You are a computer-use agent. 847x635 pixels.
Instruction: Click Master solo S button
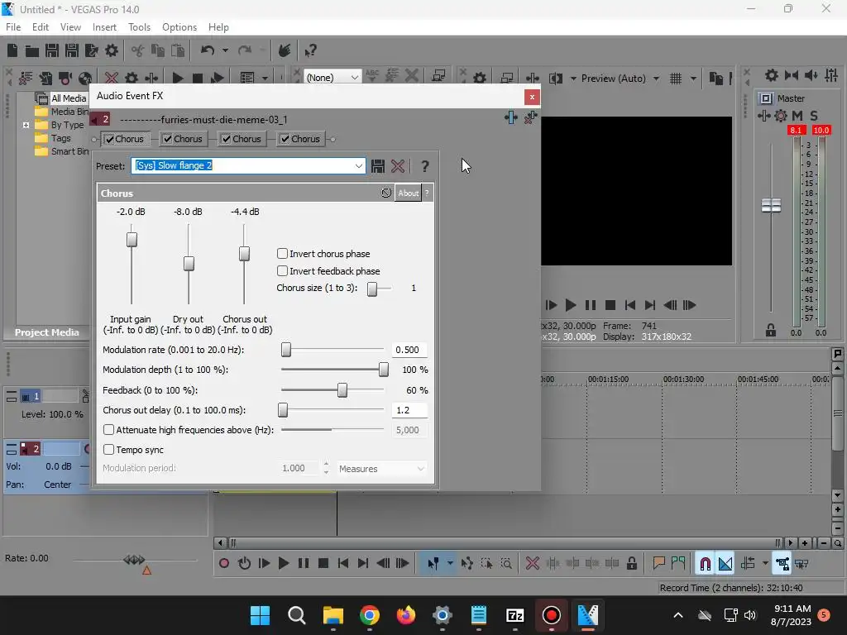coord(814,116)
